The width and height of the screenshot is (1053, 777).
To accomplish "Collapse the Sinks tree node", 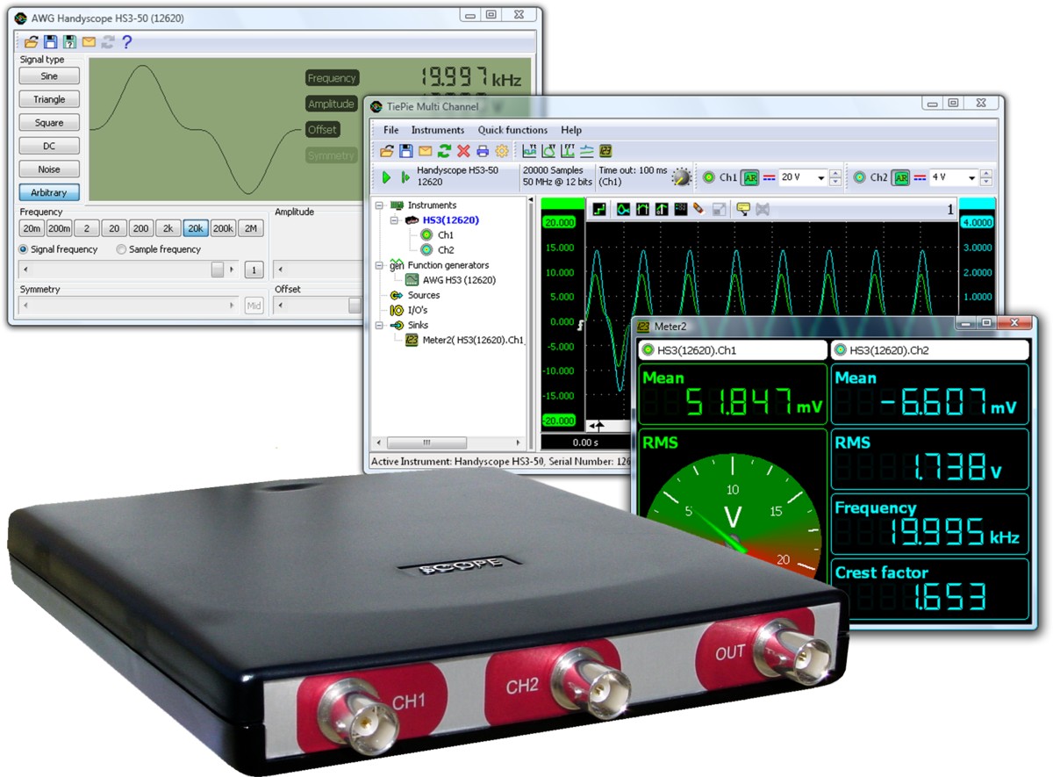I will click(378, 325).
